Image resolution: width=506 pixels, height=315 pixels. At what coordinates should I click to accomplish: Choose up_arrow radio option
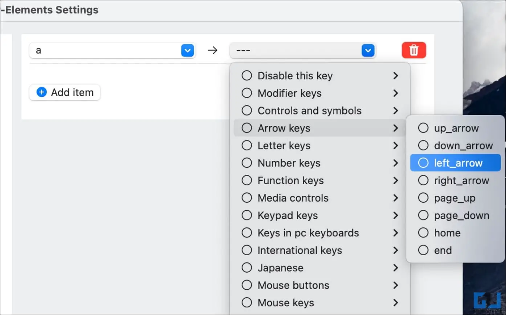point(423,128)
